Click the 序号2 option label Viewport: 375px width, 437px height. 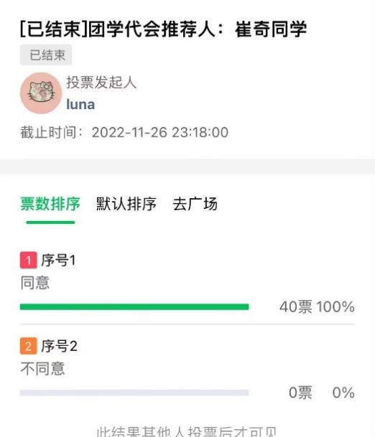click(x=59, y=346)
